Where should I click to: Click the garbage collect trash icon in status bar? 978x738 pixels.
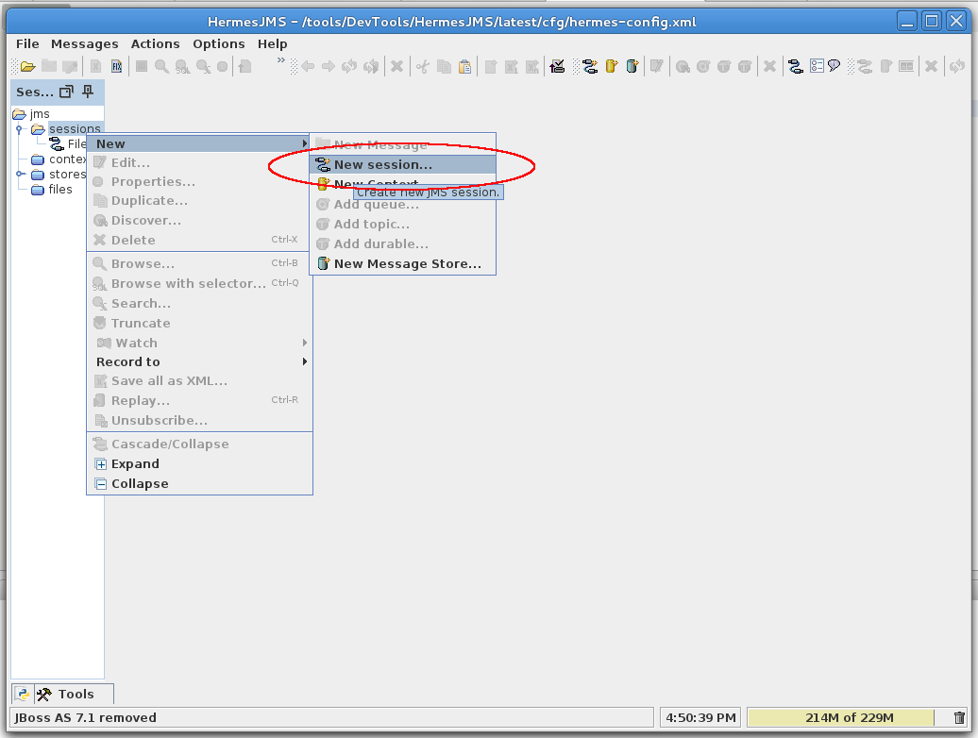(959, 717)
